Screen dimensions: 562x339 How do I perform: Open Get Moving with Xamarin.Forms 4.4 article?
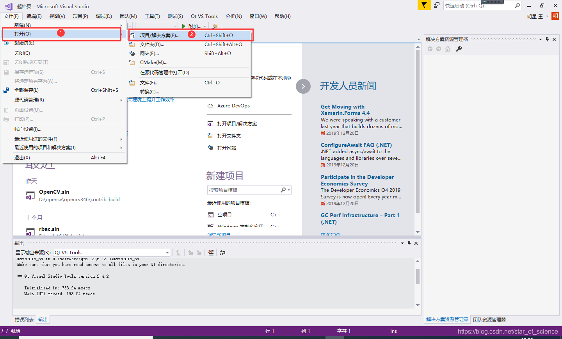pos(345,110)
